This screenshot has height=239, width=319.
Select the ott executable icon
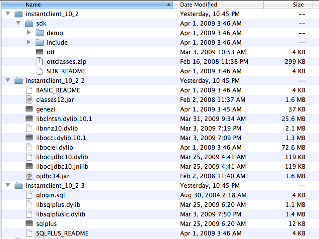pos(40,52)
